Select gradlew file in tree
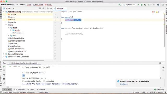 click(13, 43)
